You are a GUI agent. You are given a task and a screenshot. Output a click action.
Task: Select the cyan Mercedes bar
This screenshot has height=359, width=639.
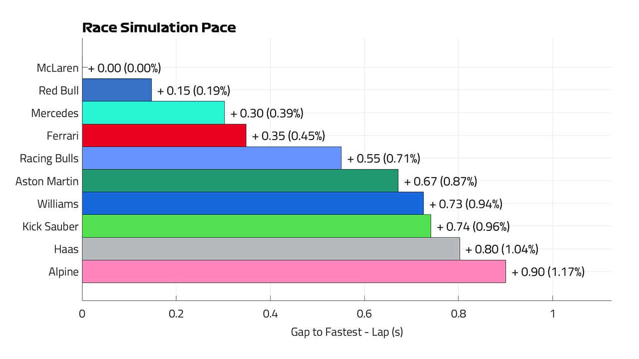point(153,113)
